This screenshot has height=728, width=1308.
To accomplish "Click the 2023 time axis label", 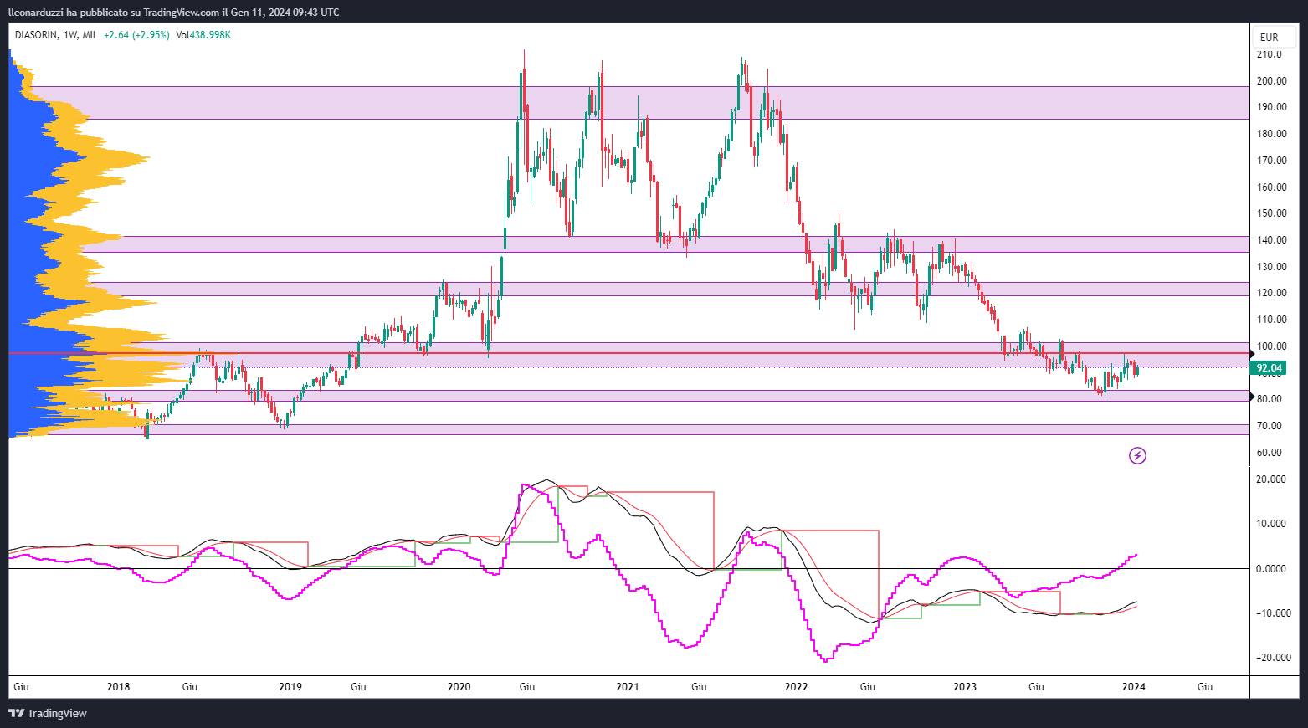I will [965, 687].
